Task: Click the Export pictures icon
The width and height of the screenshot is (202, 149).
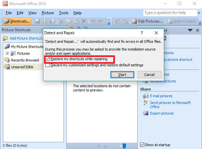Action: 146,113
